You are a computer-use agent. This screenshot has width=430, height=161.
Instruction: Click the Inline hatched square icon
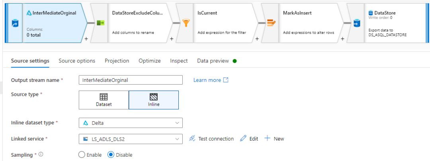(x=154, y=97)
